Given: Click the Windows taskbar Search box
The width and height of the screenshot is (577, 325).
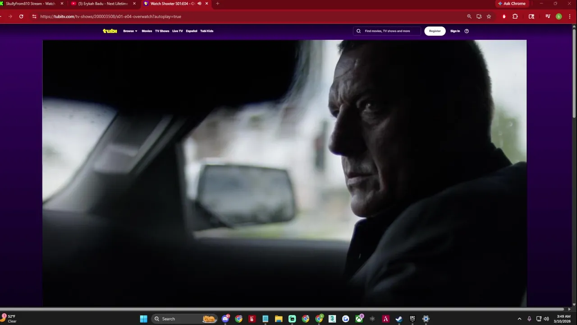Looking at the screenshot, I should (x=184, y=319).
